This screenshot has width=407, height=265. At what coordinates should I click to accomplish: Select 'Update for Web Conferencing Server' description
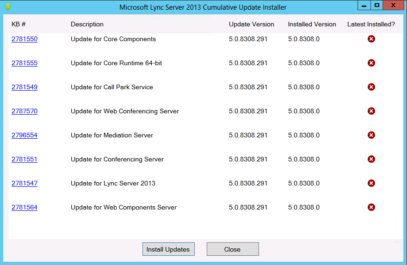click(125, 111)
